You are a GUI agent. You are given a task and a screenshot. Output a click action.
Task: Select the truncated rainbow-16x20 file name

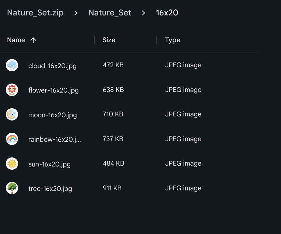click(55, 139)
